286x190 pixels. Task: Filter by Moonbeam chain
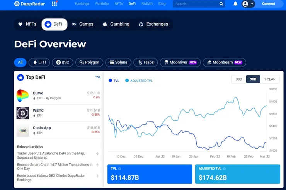coord(224,62)
